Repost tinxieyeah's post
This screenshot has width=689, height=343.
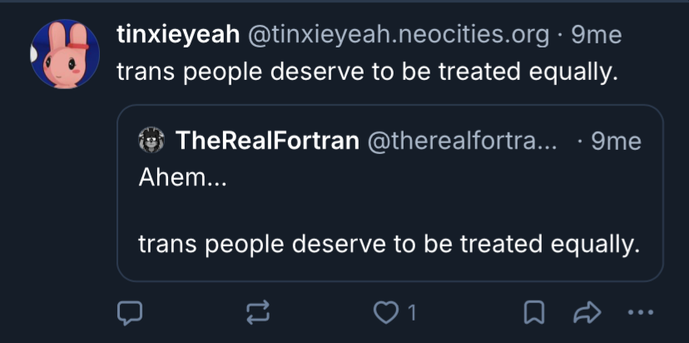[257, 313]
